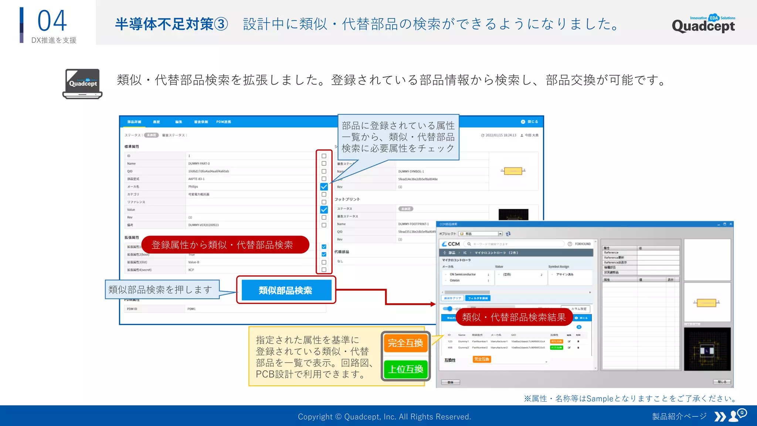Viewport: 757px width, 426px height.
Task: Toggle the blue switch under filter buttons
Action: click(448, 309)
